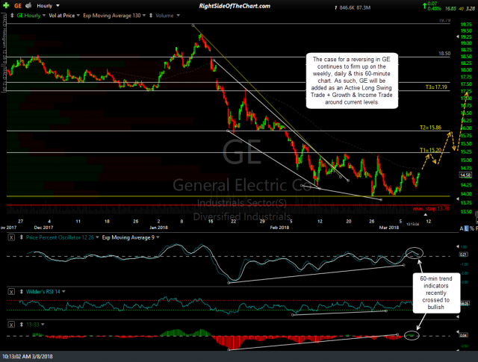Click the percent scale button below price axis
The image size is (478, 362).
tap(472, 228)
